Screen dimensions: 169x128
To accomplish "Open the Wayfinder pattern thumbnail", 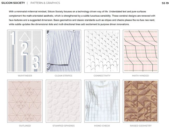I will pyautogui.click(x=25, y=51).
